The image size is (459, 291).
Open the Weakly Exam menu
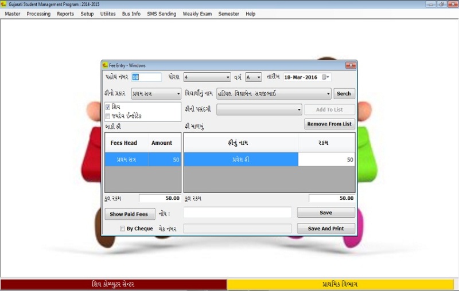click(197, 14)
